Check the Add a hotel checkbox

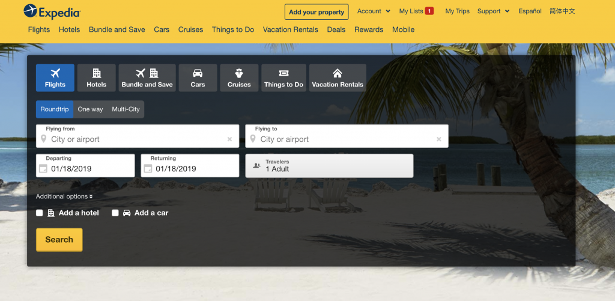pyautogui.click(x=39, y=213)
